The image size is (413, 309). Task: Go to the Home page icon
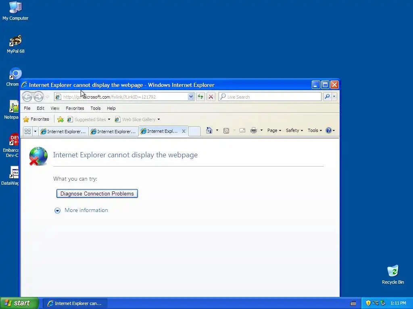pos(209,130)
